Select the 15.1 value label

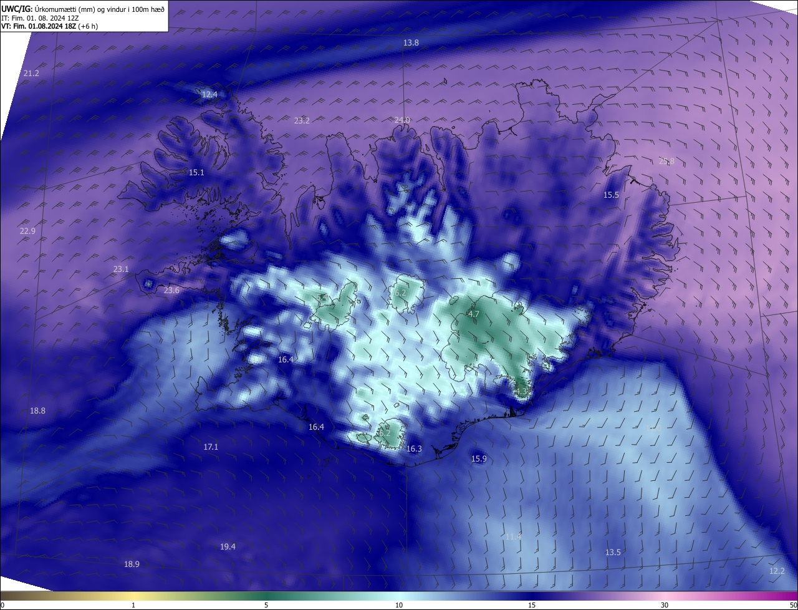click(x=196, y=172)
